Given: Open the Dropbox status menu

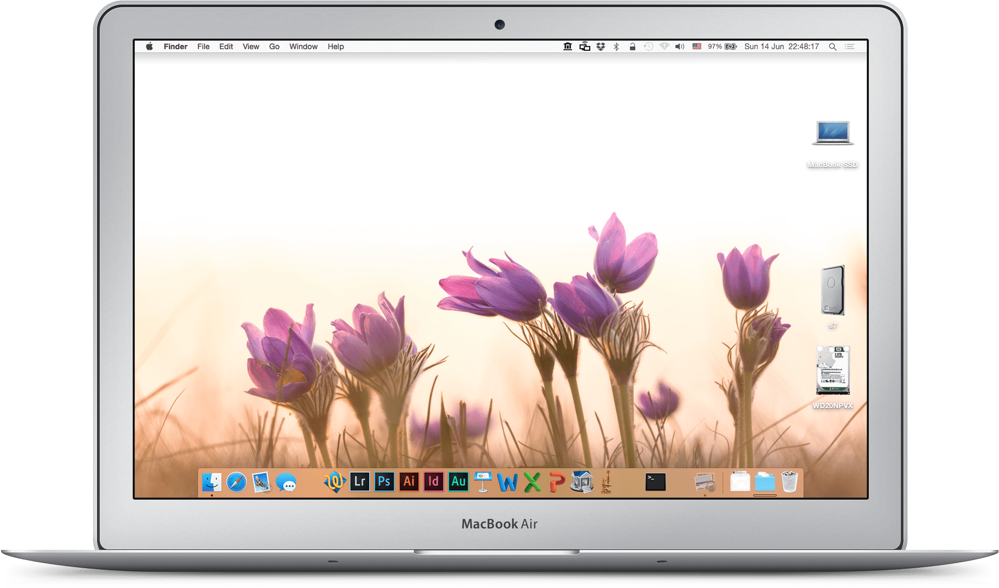Looking at the screenshot, I should click(x=600, y=46).
